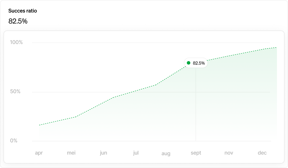Image resolution: width=288 pixels, height=168 pixels.
Task: Click the jun label on the x-axis
Action: pyautogui.click(x=103, y=153)
